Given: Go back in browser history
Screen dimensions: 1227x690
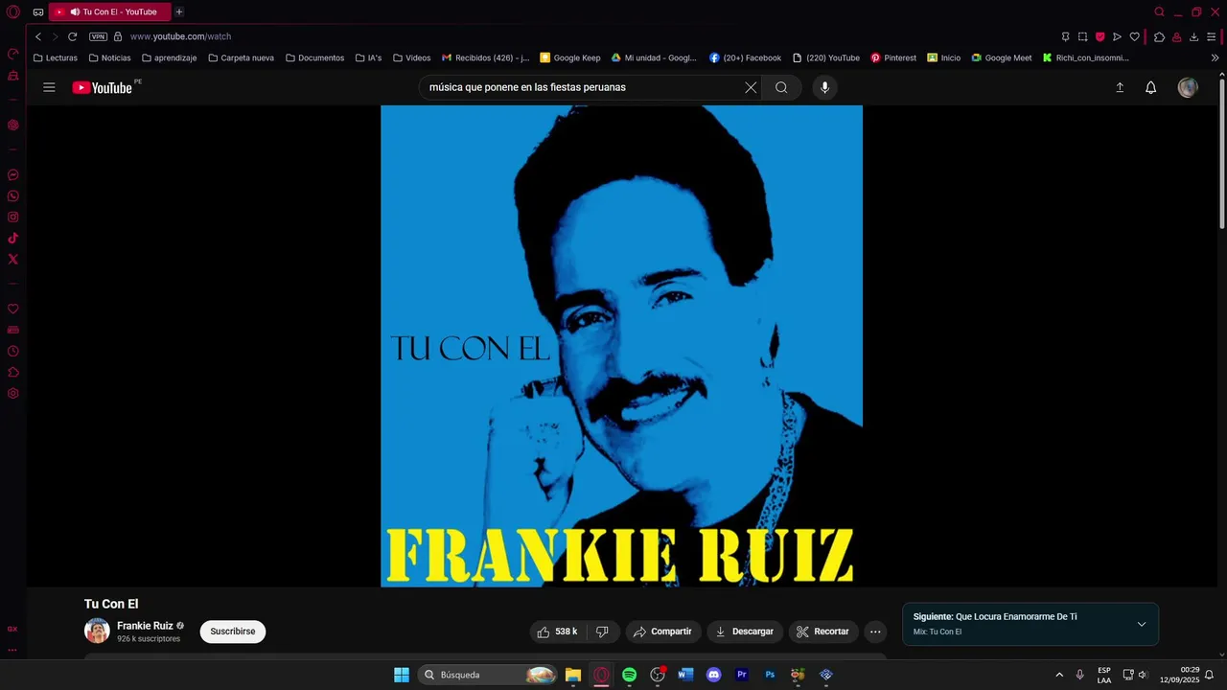Looking at the screenshot, I should 38,36.
